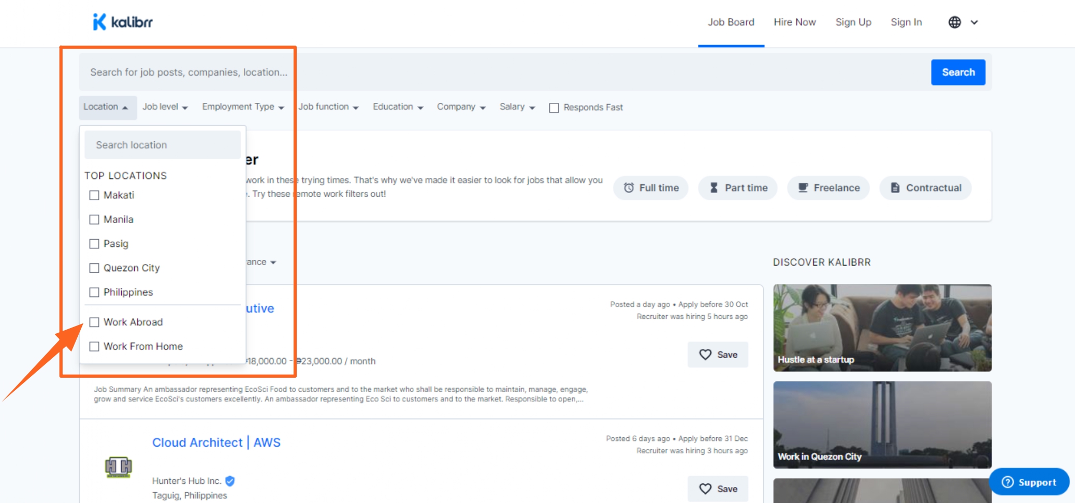The image size is (1075, 503).
Task: Check the Makati location checkbox
Action: pyautogui.click(x=94, y=195)
